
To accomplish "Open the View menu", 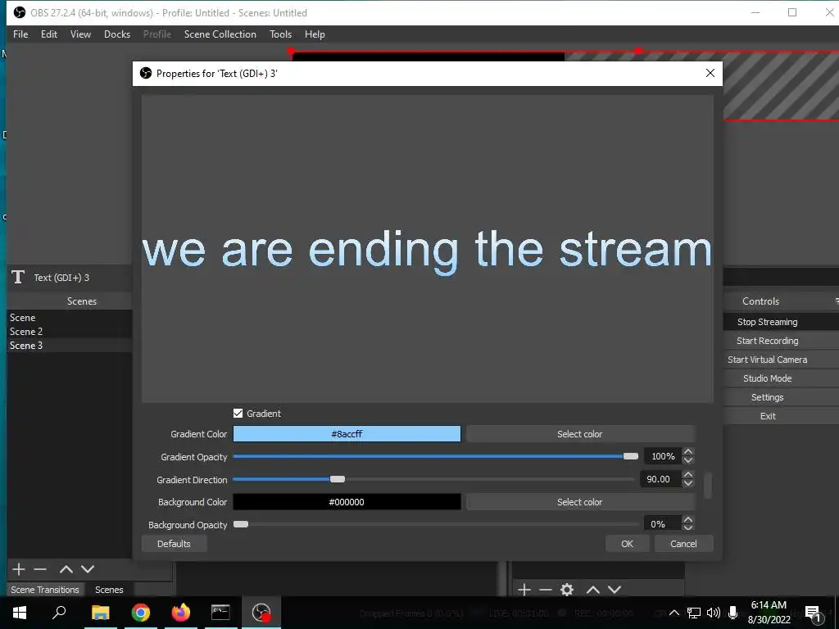I will coord(80,34).
